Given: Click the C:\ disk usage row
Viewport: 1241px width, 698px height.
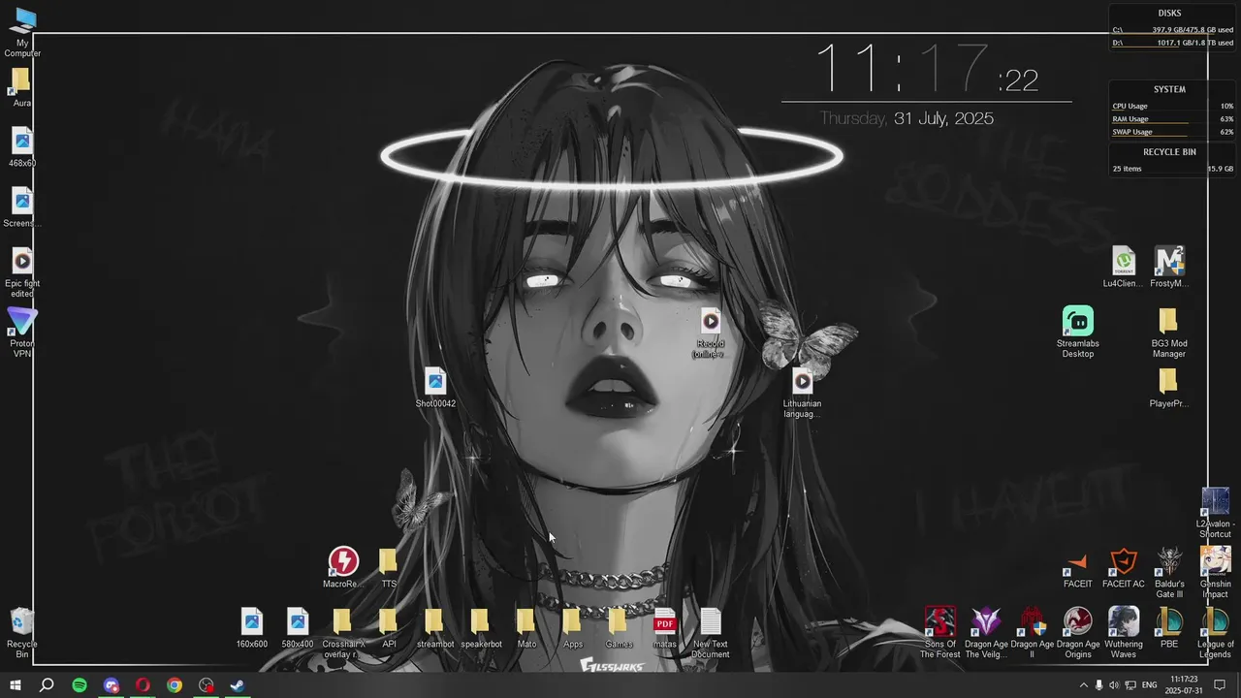Looking at the screenshot, I should pyautogui.click(x=1173, y=30).
